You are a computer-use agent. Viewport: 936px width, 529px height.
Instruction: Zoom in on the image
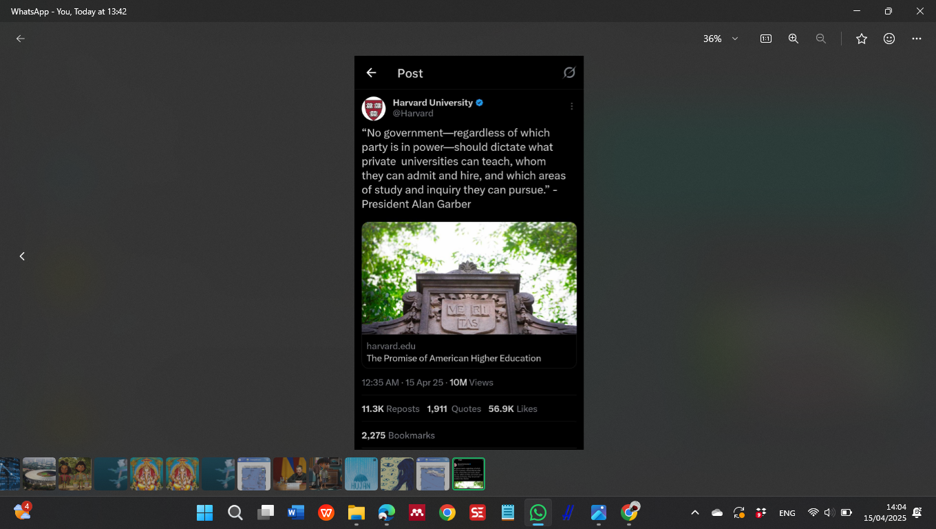click(x=794, y=39)
